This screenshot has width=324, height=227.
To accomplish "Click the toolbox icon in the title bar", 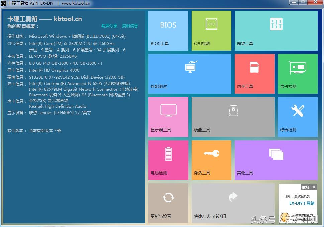I will pyautogui.click(x=3, y=3).
